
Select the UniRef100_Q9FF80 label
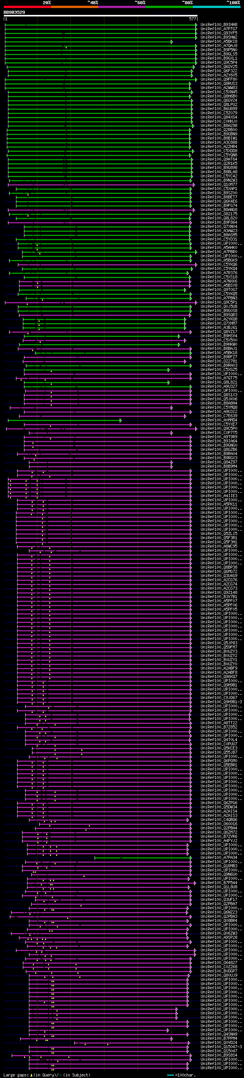pyautogui.click(x=219, y=79)
